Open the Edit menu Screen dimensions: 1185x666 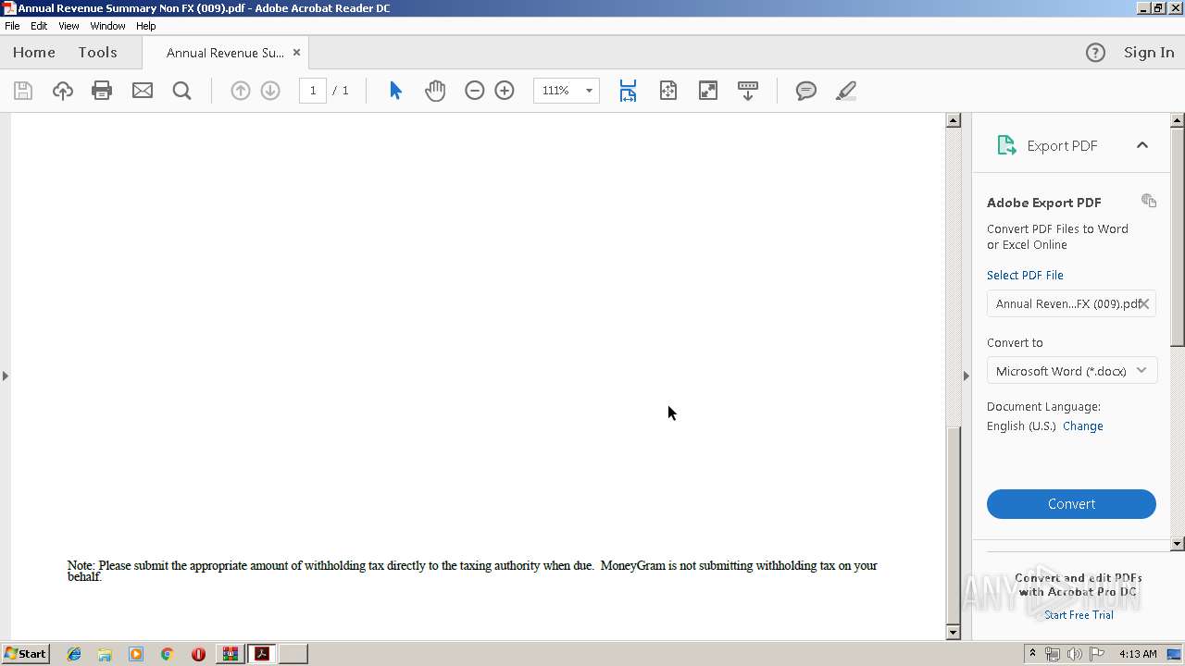click(39, 26)
